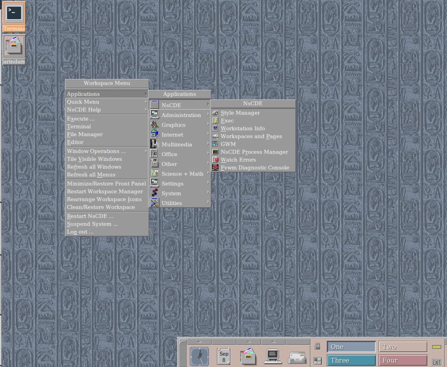
Task: Click the Utilities tools category icon
Action: pos(154,203)
